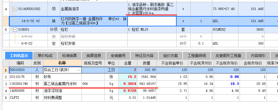Select the 氯乙烯含氟萤丹涂料 name cell
Viewport: 278px width, 110px height.
[62, 84]
